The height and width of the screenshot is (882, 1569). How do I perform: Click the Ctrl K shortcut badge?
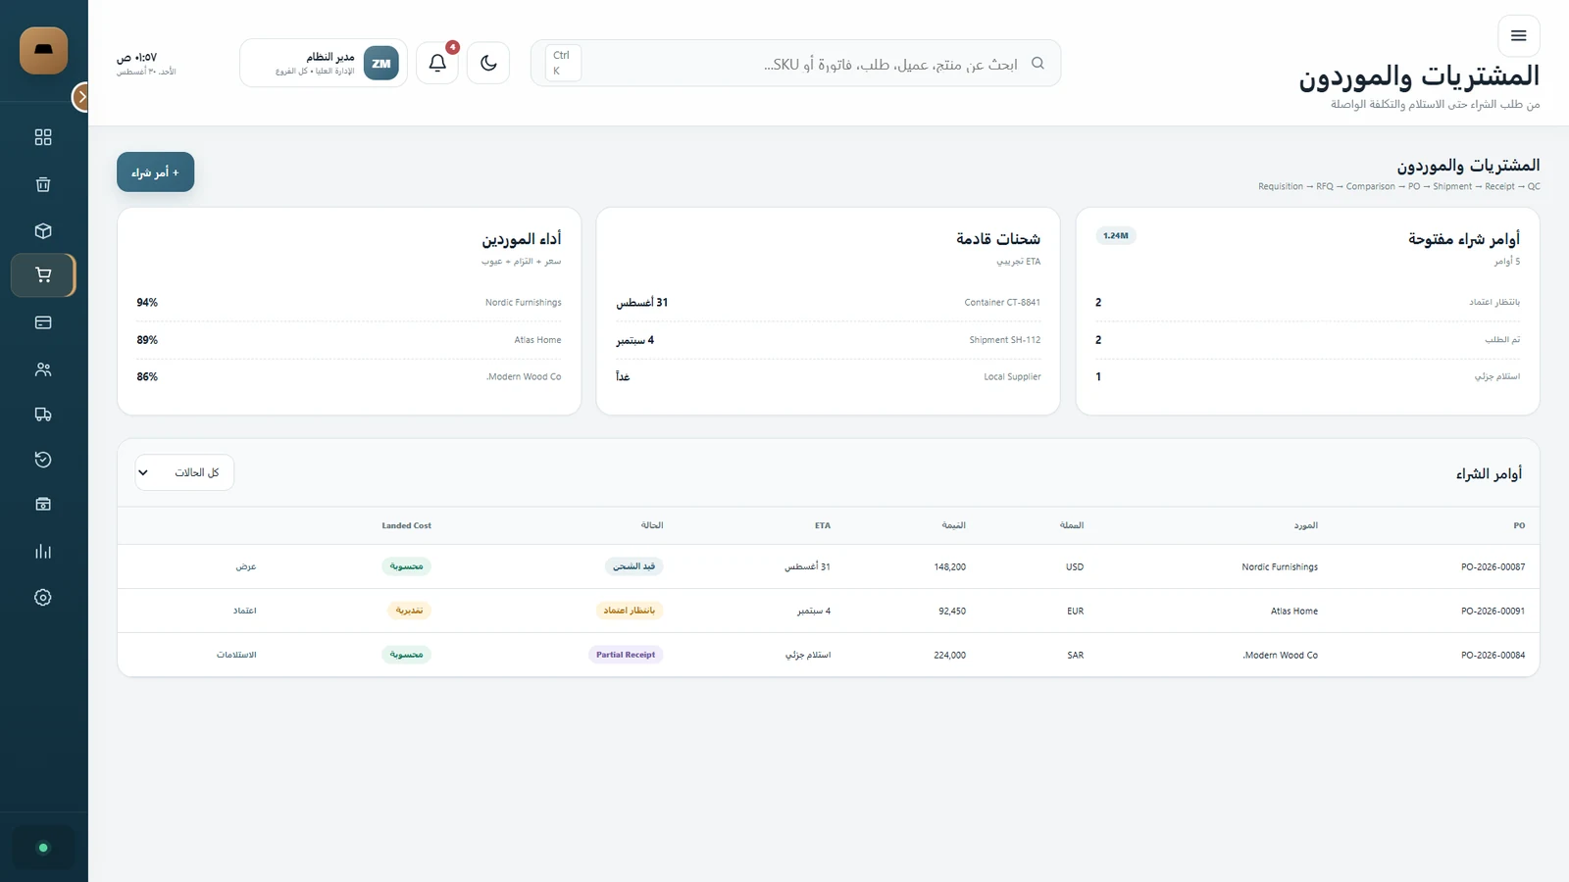(x=562, y=63)
